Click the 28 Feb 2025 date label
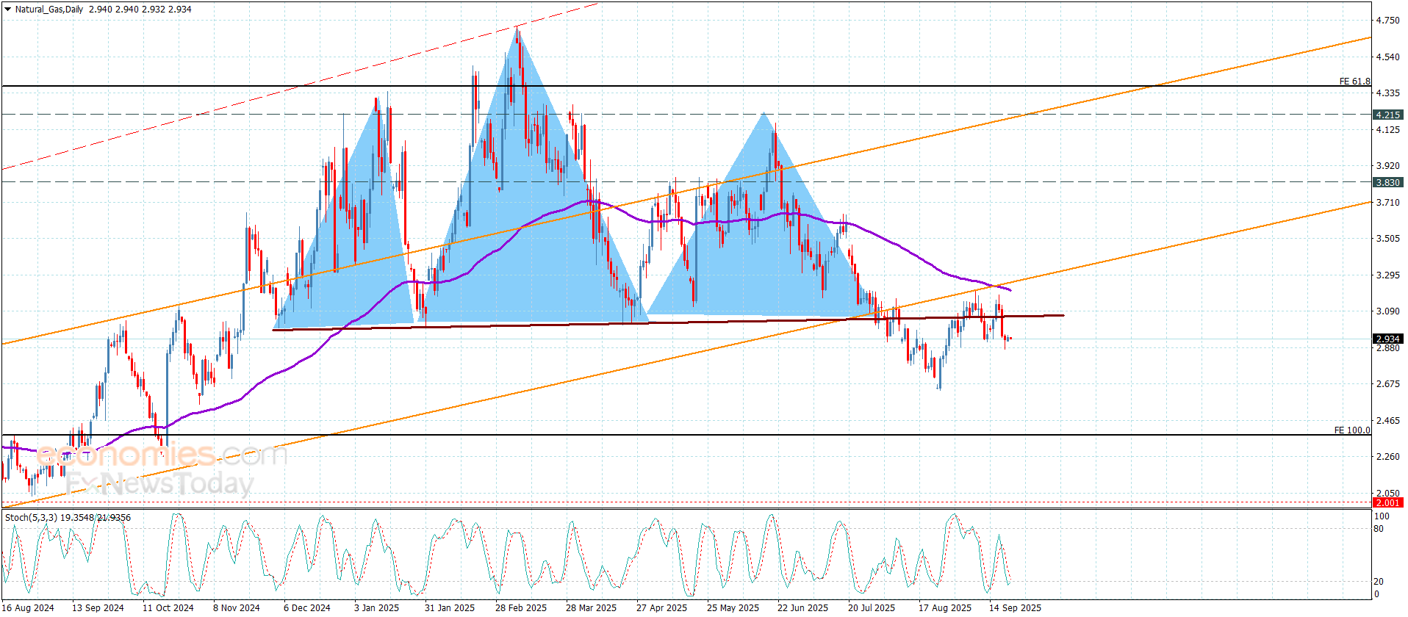 (x=520, y=607)
